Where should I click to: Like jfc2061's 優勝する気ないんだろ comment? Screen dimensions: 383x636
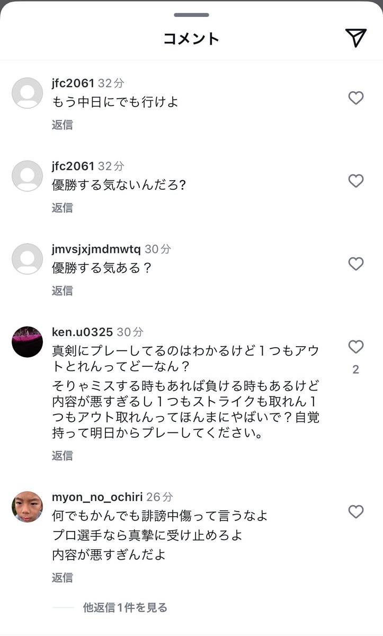coord(356,181)
